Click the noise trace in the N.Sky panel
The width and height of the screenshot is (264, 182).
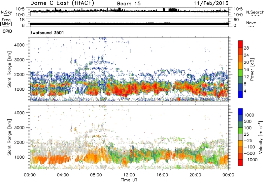(129, 11)
